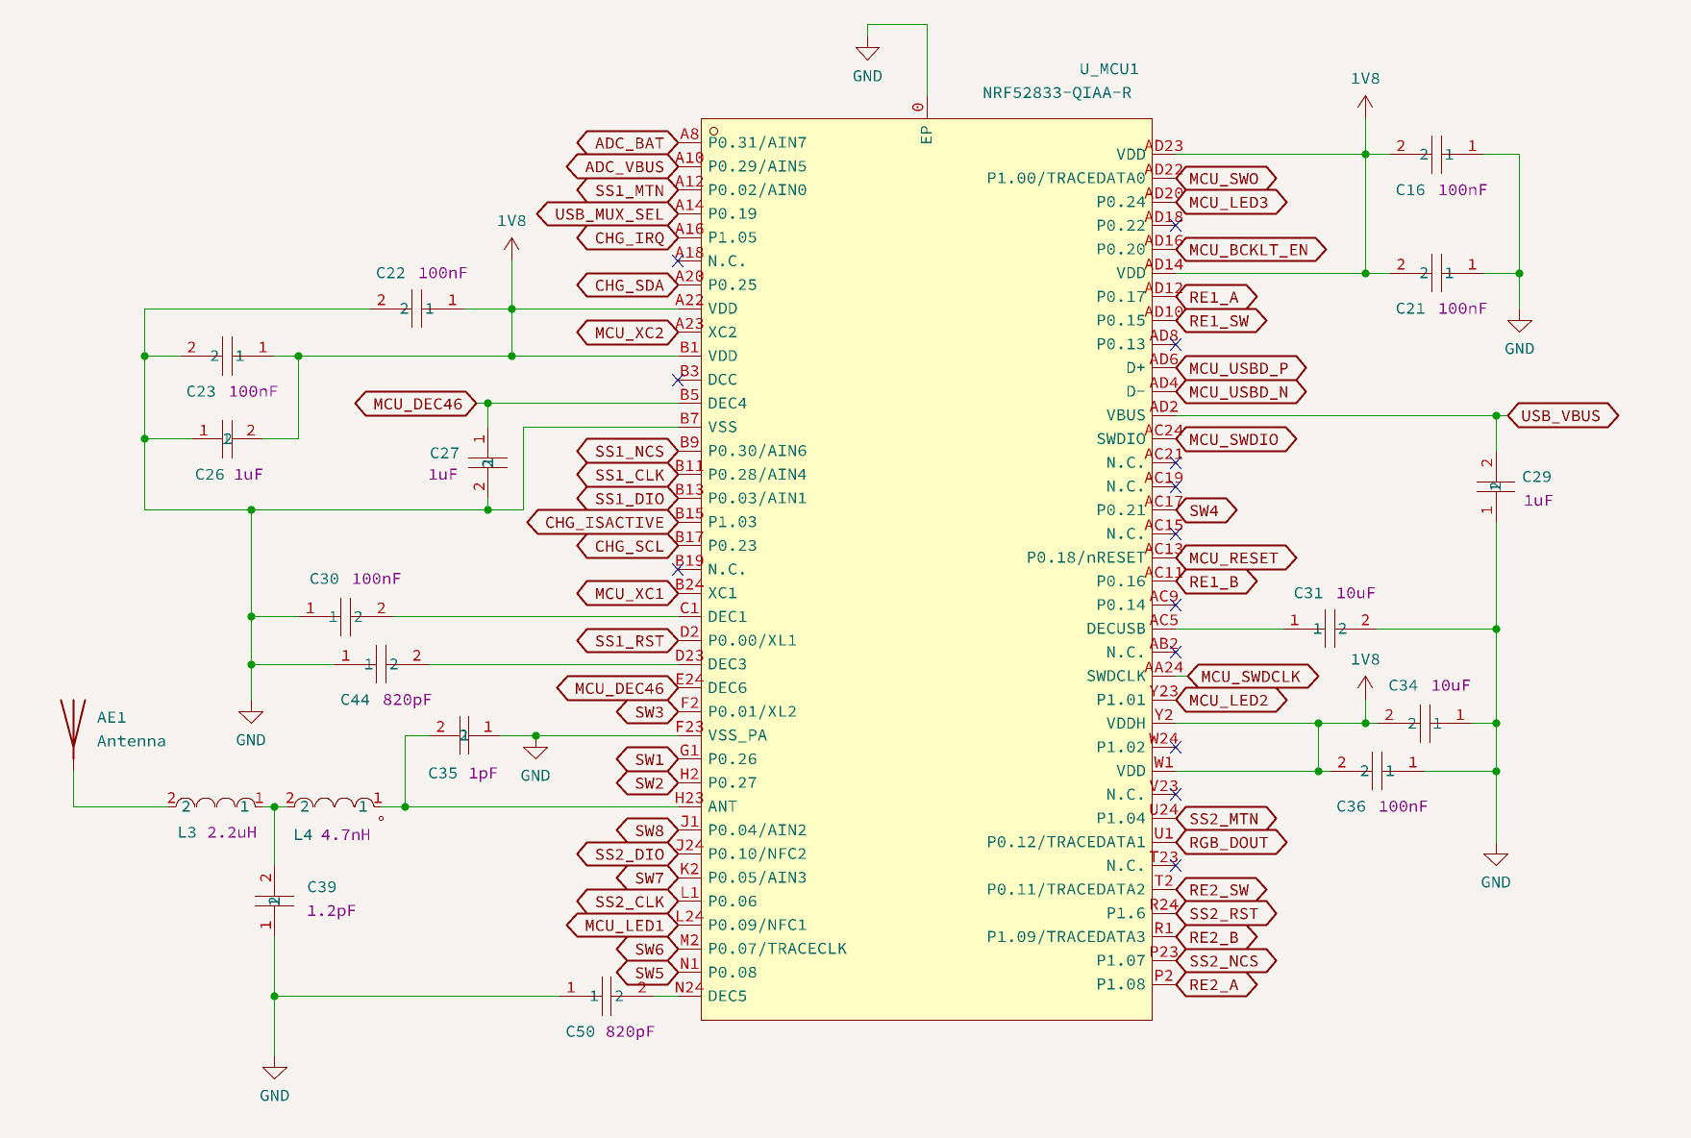Screen dimensions: 1691x1138
Task: Select the ADC_BAT net label
Action: tap(627, 142)
